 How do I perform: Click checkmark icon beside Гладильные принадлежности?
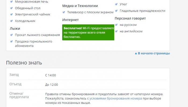[116, 11]
